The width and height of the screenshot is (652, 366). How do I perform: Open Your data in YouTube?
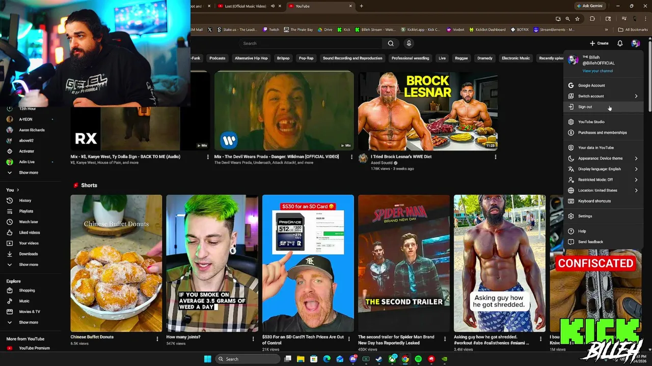click(604, 147)
